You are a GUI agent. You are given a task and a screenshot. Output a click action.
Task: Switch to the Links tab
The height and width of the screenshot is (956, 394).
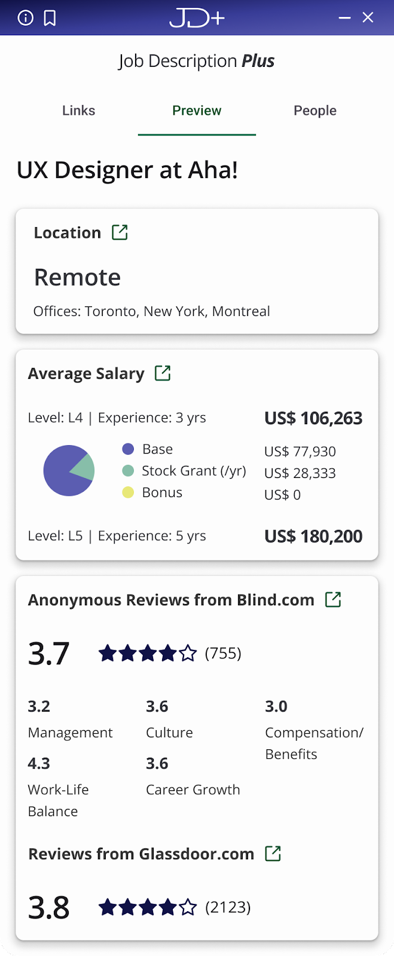click(x=78, y=111)
